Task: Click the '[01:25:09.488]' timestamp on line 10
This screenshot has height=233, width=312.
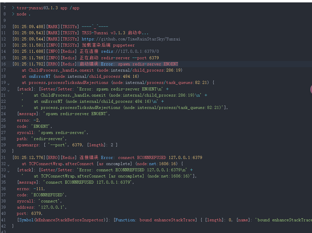Action: pos(29,26)
